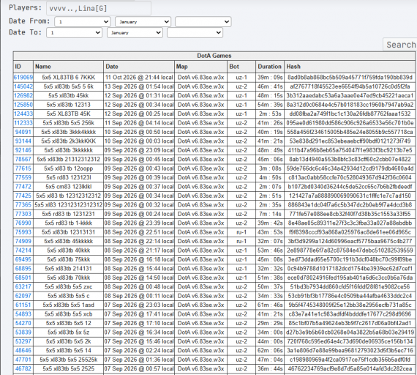This screenshot has width=417, height=375.
Task: Click the Map column header
Action: [x=200, y=67]
